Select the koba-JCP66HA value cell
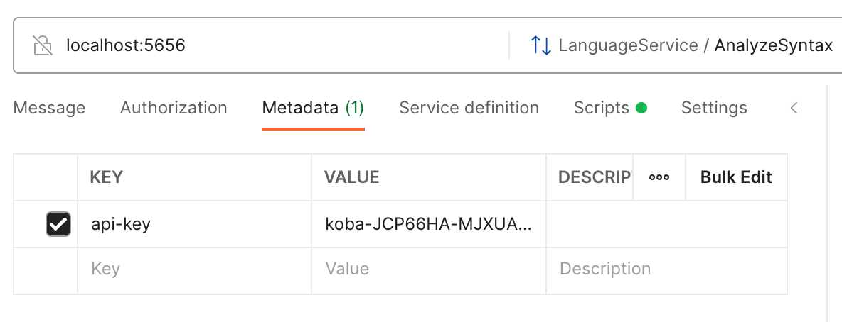Viewport: 842px width, 322px height. point(429,224)
